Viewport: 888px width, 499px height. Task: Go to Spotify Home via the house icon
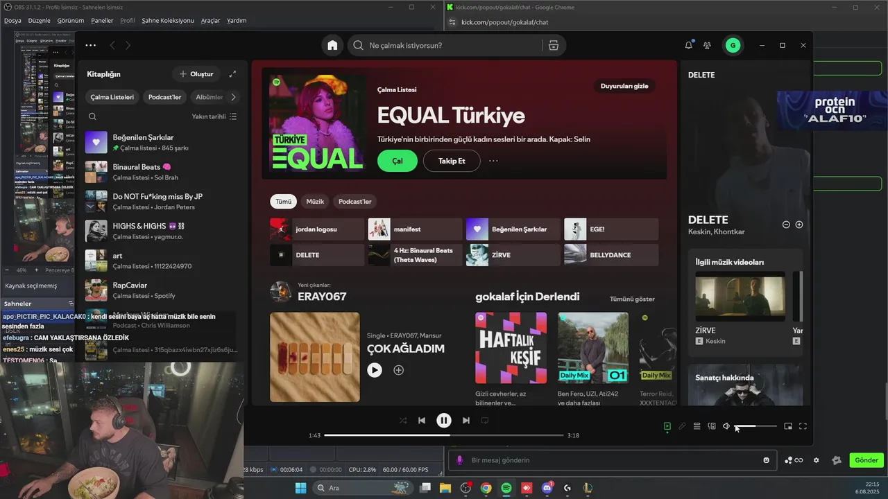(x=332, y=45)
